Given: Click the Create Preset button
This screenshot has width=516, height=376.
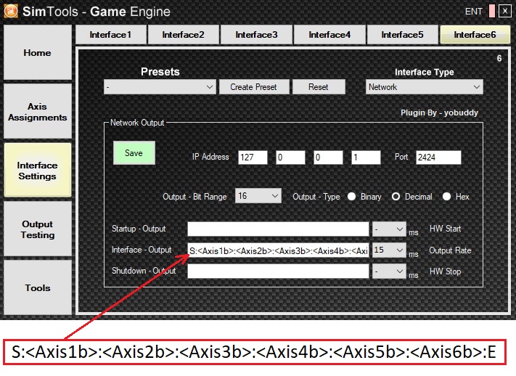Looking at the screenshot, I should coord(254,87).
